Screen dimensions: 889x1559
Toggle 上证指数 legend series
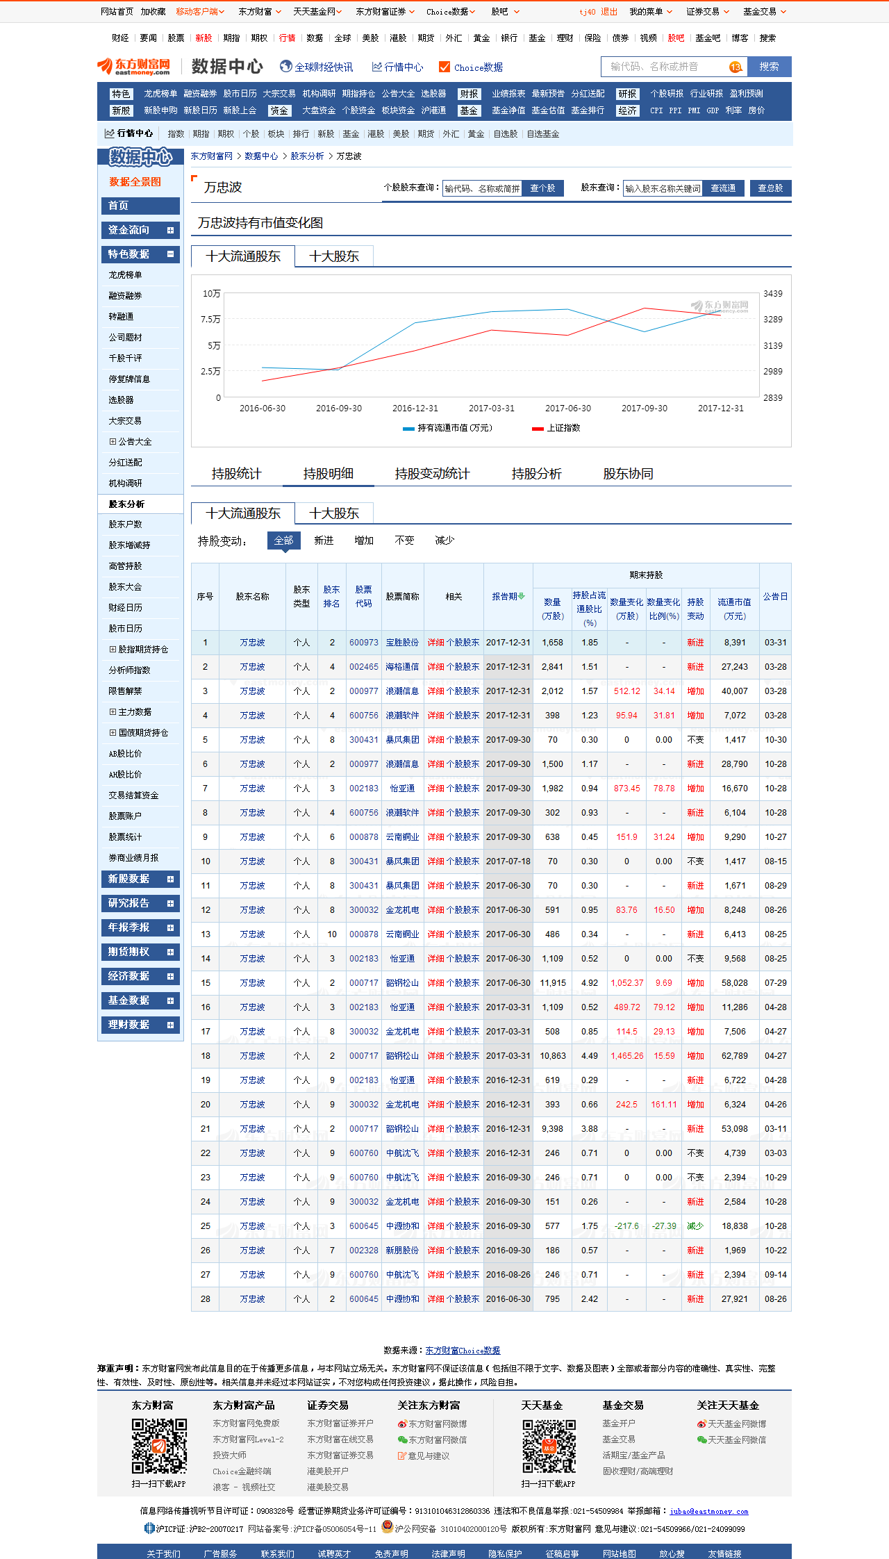coord(556,428)
